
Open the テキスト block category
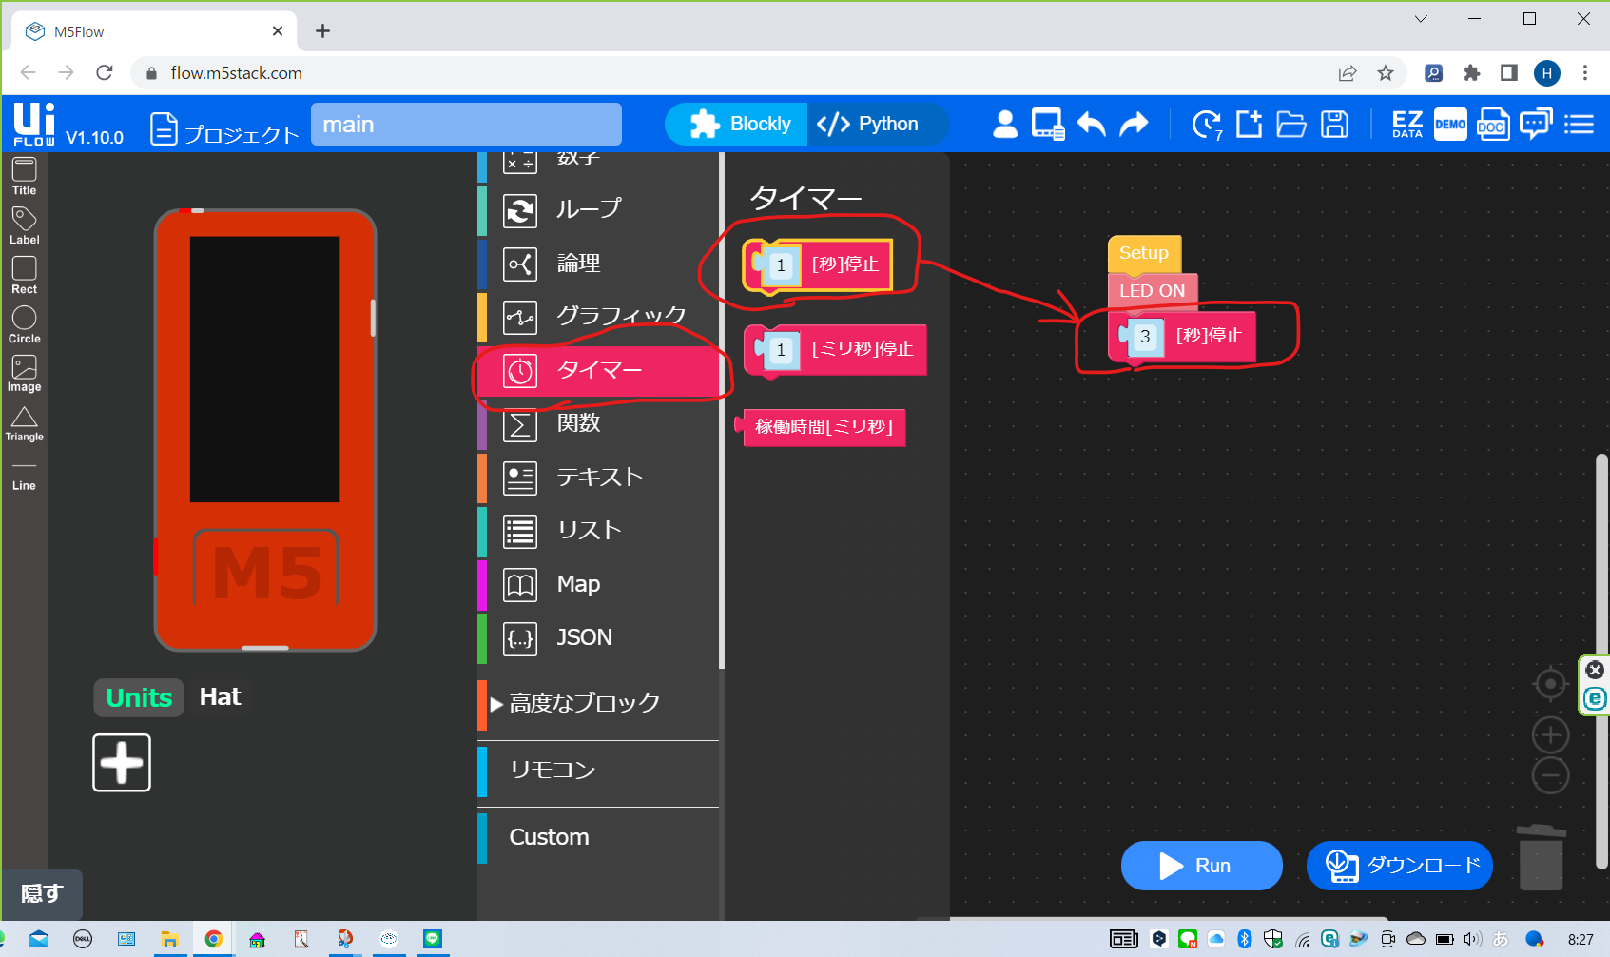[x=598, y=478]
